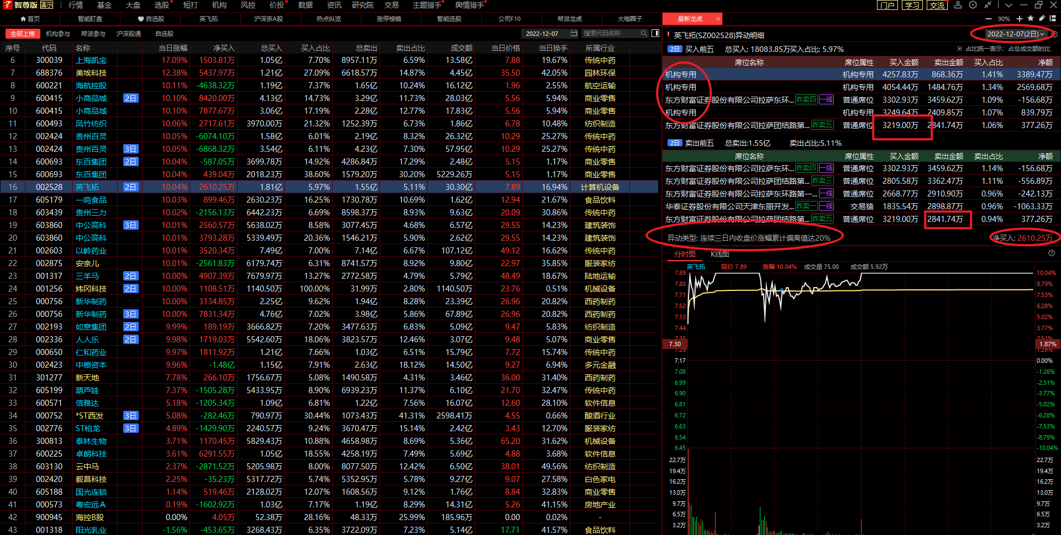Switch to the 分时图 chart tab
The height and width of the screenshot is (535, 1061).
click(x=685, y=254)
